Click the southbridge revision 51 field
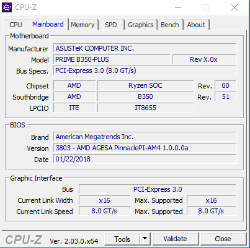Screen dimensions: 250x248 coord(226,96)
